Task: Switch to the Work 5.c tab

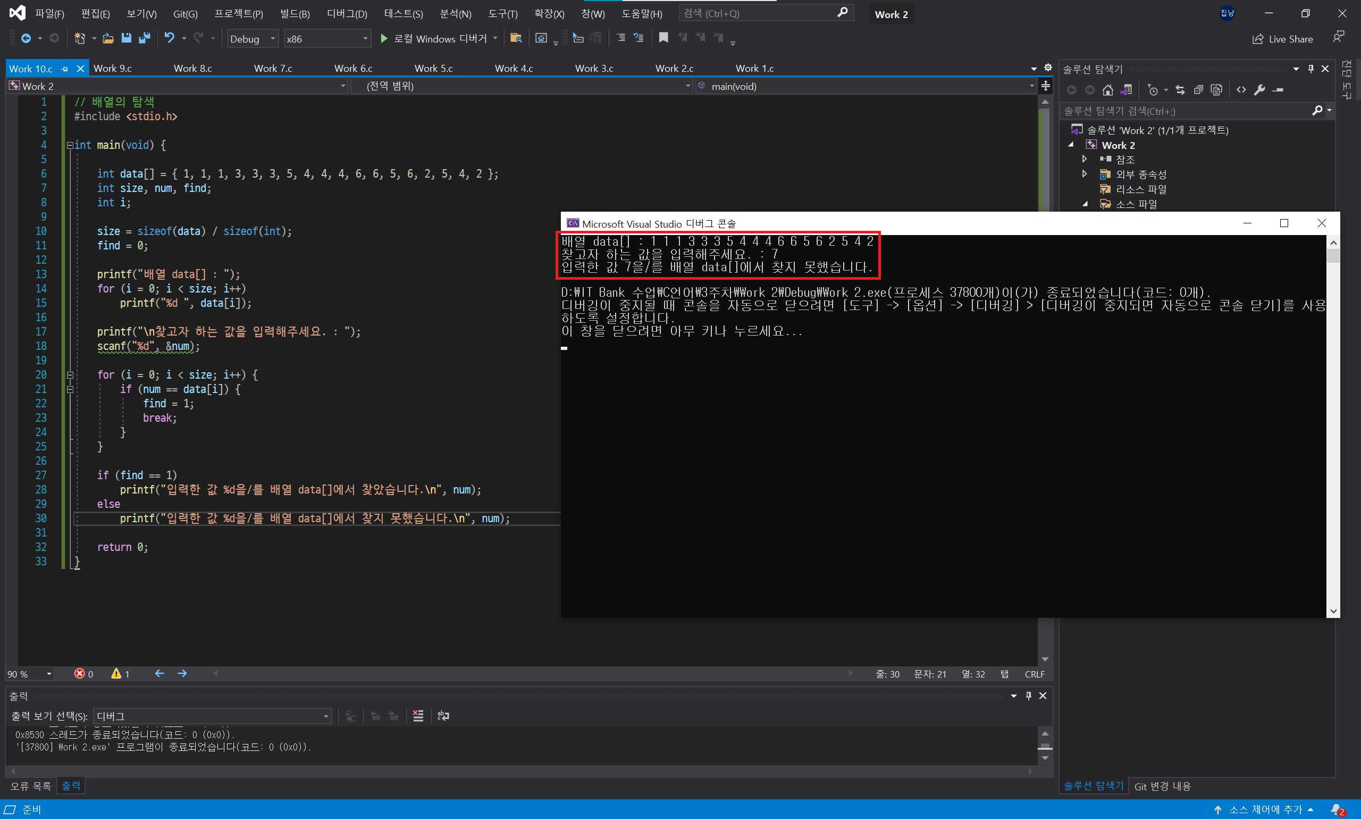Action: pos(433,69)
